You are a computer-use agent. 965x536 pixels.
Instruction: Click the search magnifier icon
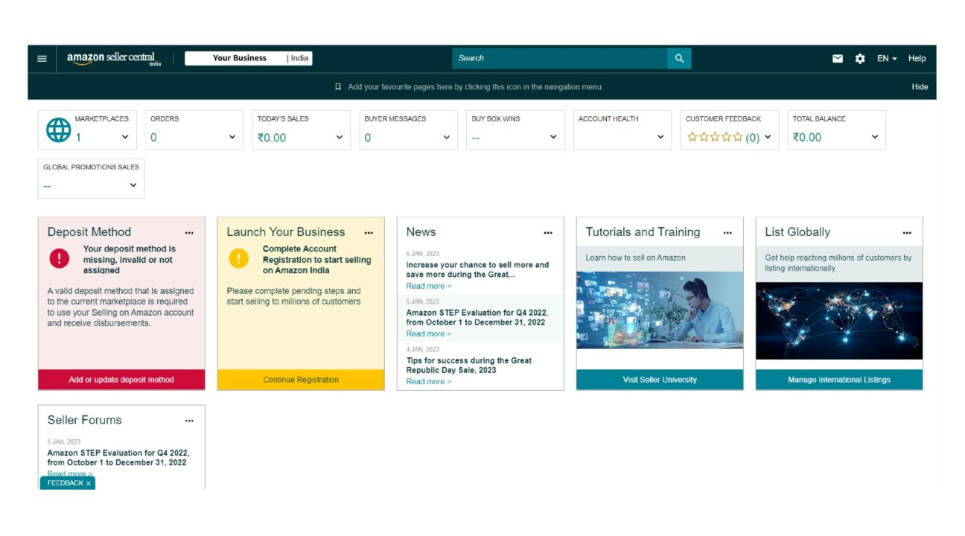678,58
